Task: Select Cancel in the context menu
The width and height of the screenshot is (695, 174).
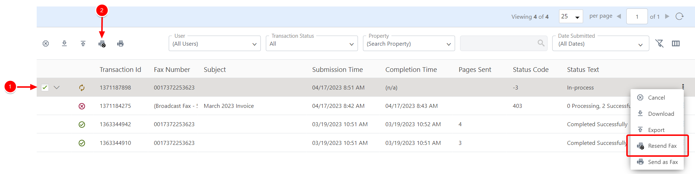Action: [x=656, y=97]
